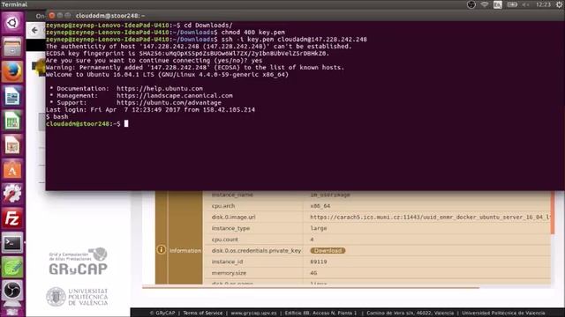
Task: Open Ubuntu Software Center from the launcher
Action: [x=12, y=169]
